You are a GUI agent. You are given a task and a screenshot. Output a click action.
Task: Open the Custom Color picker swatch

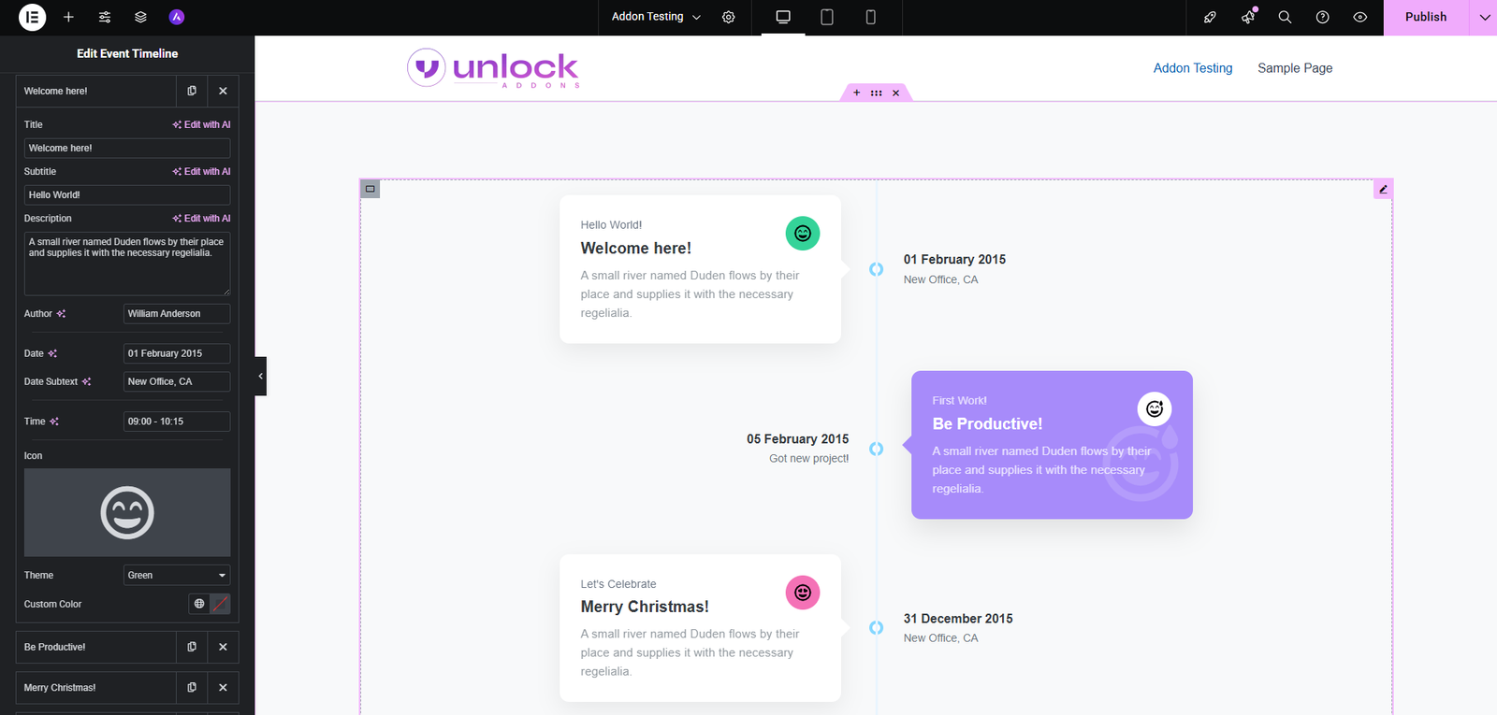pos(220,604)
